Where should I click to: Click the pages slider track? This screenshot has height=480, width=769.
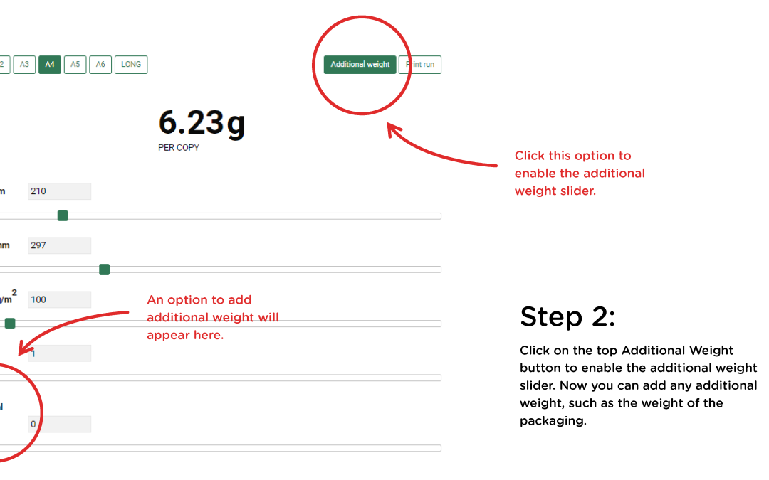point(221,378)
